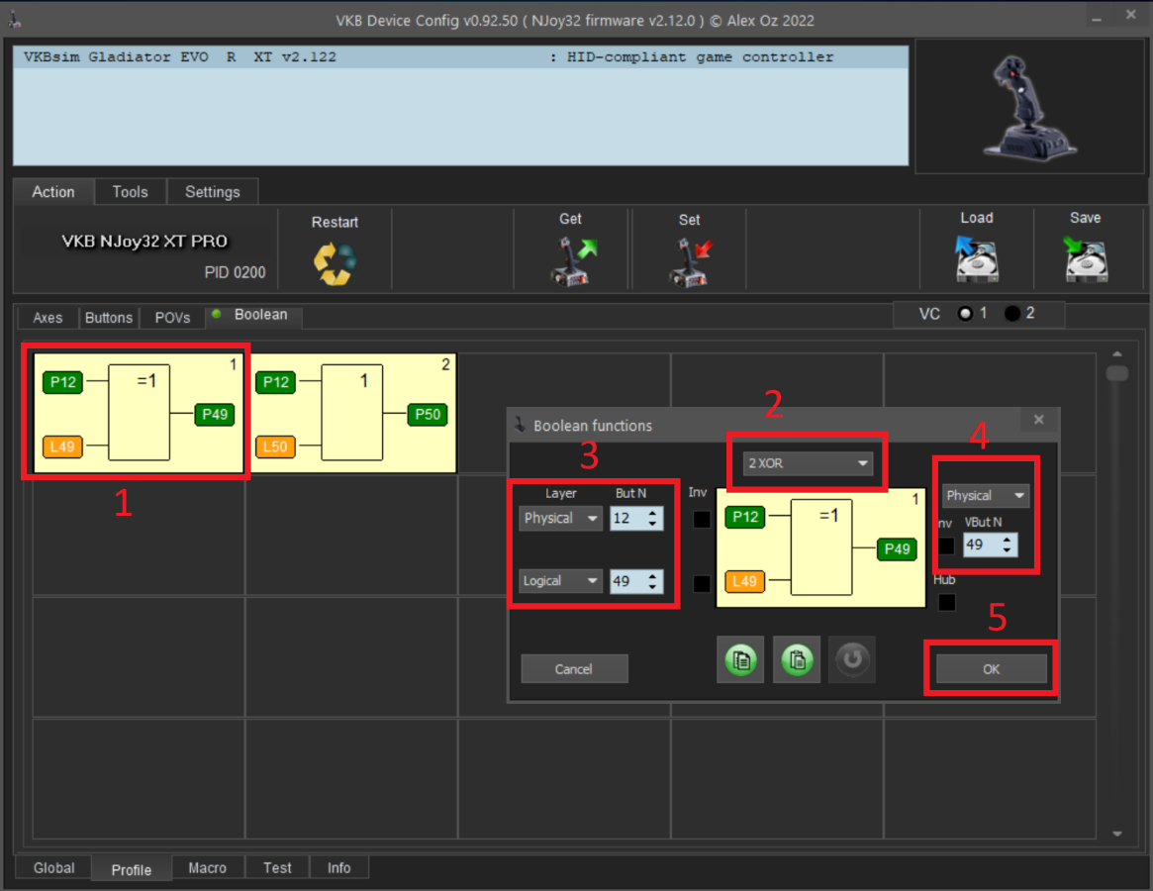Click the grey reset arrow icon in dialog

852,659
